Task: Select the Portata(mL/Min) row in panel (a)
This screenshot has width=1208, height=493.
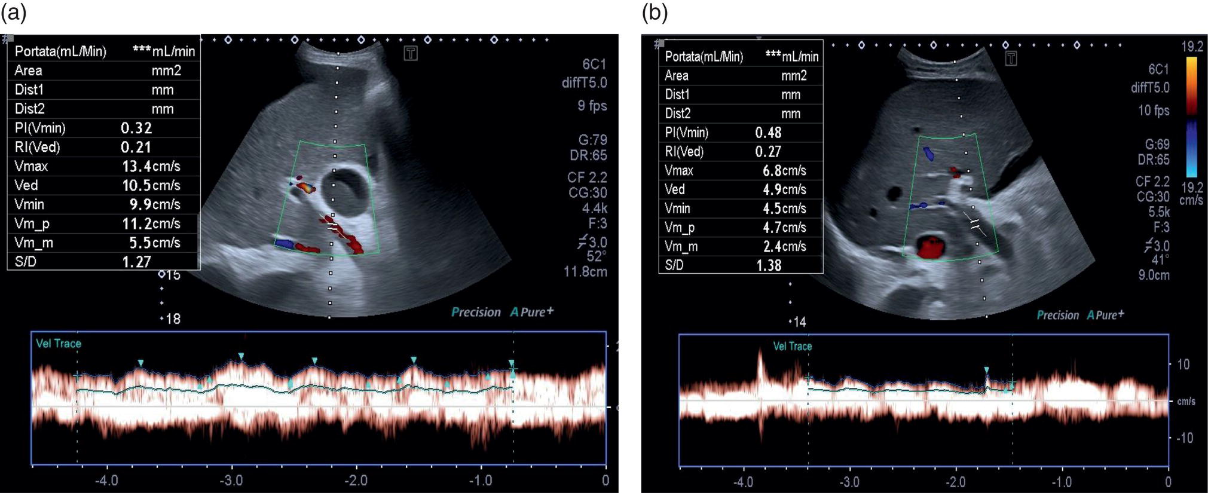Action: pyautogui.click(x=104, y=51)
